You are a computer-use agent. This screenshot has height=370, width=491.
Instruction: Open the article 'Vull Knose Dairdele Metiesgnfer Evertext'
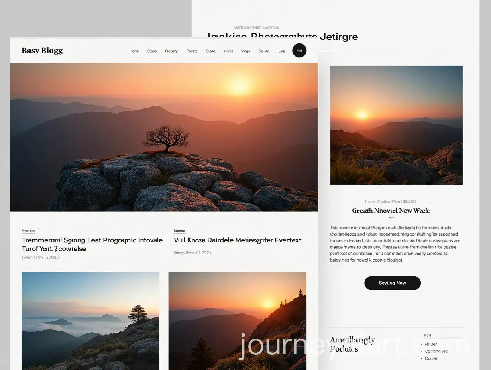(x=237, y=240)
